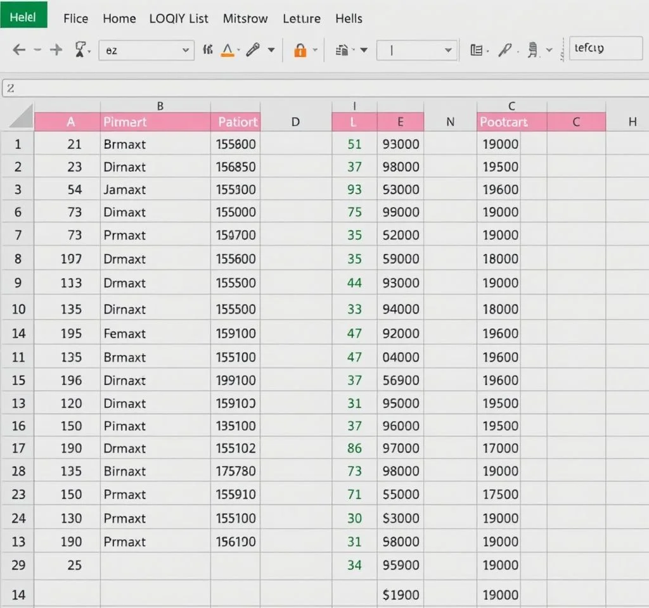Expand the arrow next to the microphone tool
The height and width of the screenshot is (608, 649).
pyautogui.click(x=271, y=50)
